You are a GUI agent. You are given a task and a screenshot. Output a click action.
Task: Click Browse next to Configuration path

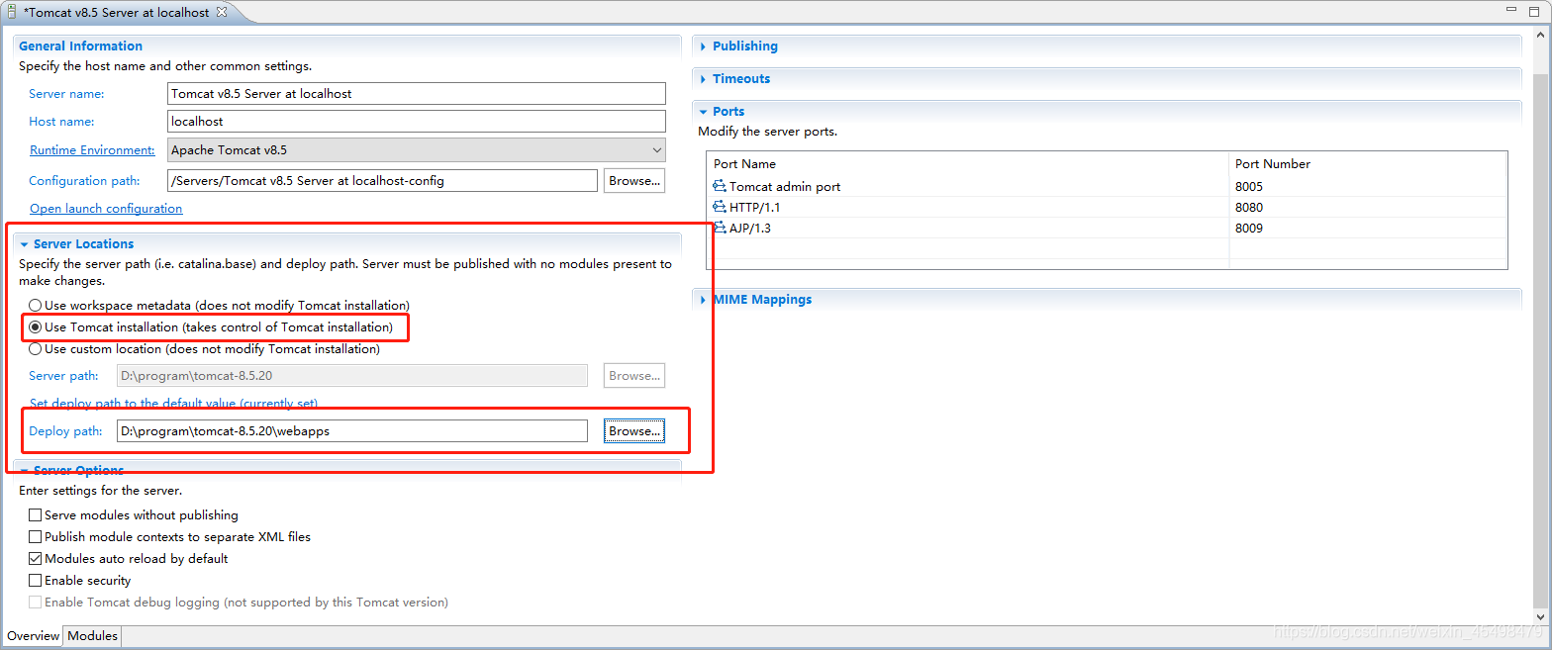633,181
